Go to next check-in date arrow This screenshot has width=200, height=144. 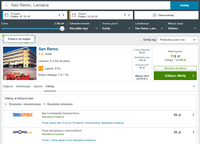pos(63,15)
